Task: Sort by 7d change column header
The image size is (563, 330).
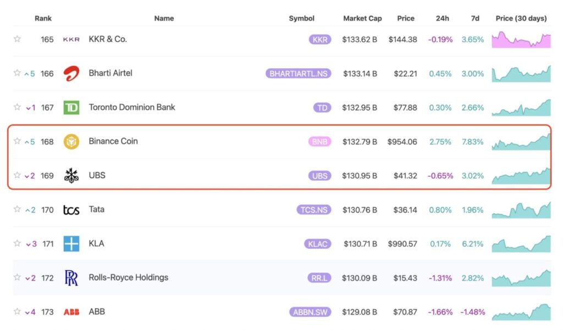Action: point(475,18)
